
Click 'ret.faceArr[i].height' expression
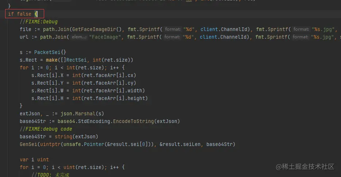114,99
